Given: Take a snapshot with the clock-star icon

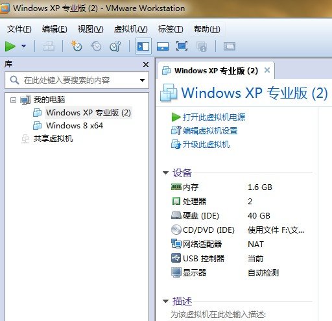Looking at the screenshot, I should pos(77,46).
